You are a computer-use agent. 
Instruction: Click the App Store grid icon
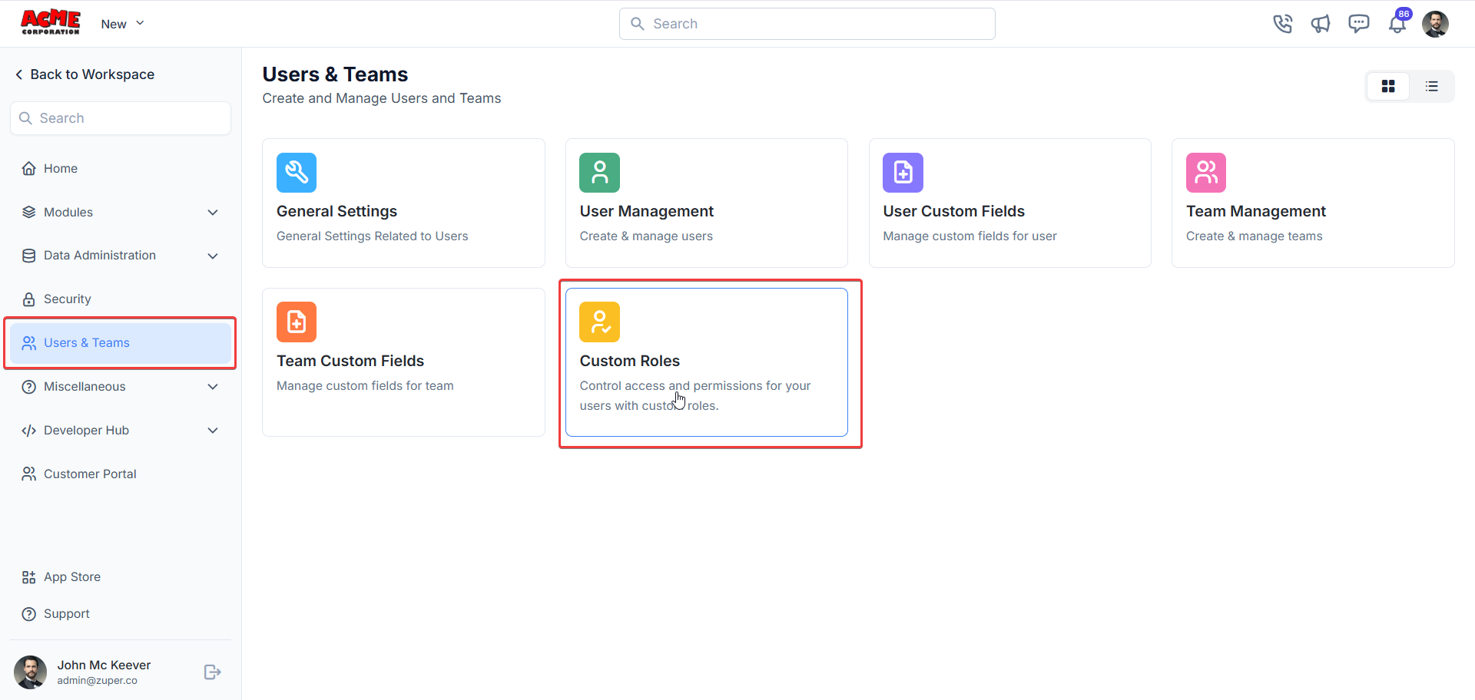pos(29,577)
